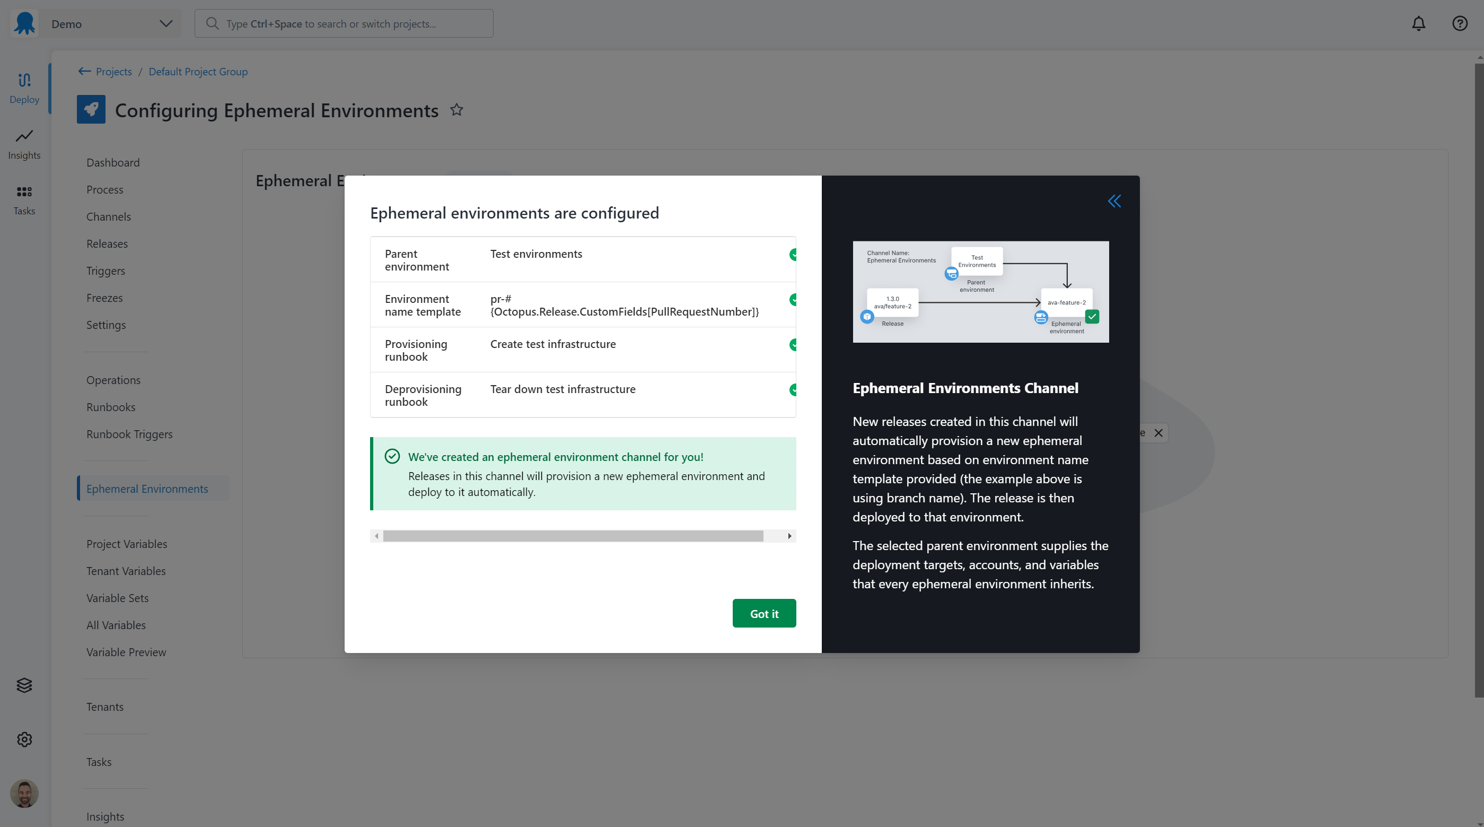Open Runbook Triggers menu item

click(x=129, y=434)
